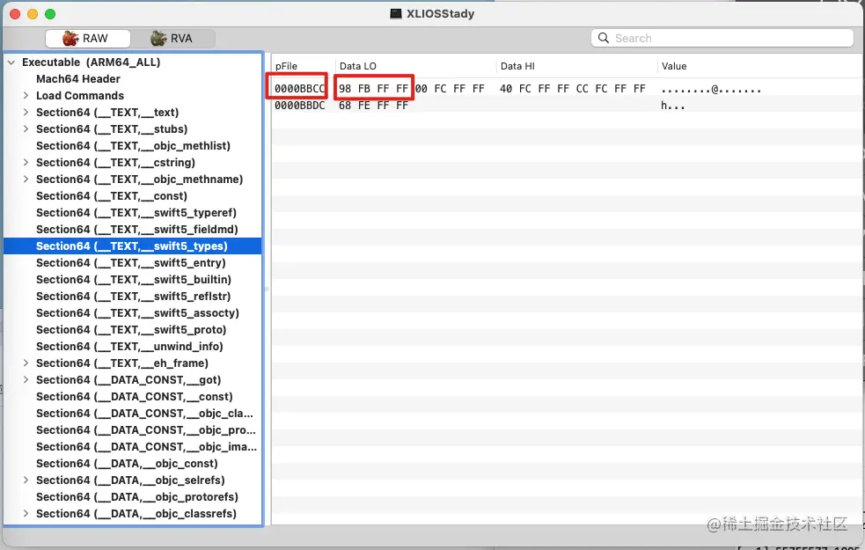Screen dimensions: 865x550
Task: Click Data LO bytes 68 FE FF FF
Action: [373, 106]
